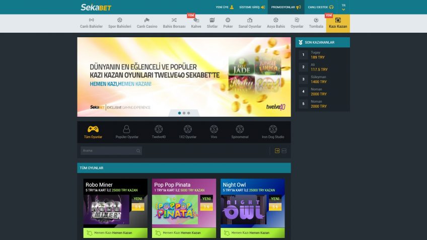Screen dimensions: 427x240
Task: Click the Tombala icon
Action: click(x=316, y=20)
